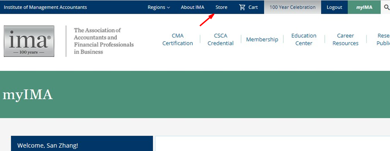Click the search magnifier icon
Viewport: 390px width, 151px height.
[x=387, y=7]
